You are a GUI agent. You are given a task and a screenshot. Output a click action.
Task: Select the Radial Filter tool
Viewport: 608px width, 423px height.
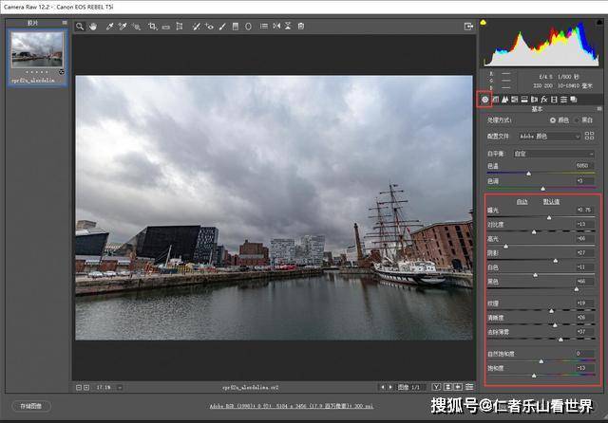[x=248, y=27]
